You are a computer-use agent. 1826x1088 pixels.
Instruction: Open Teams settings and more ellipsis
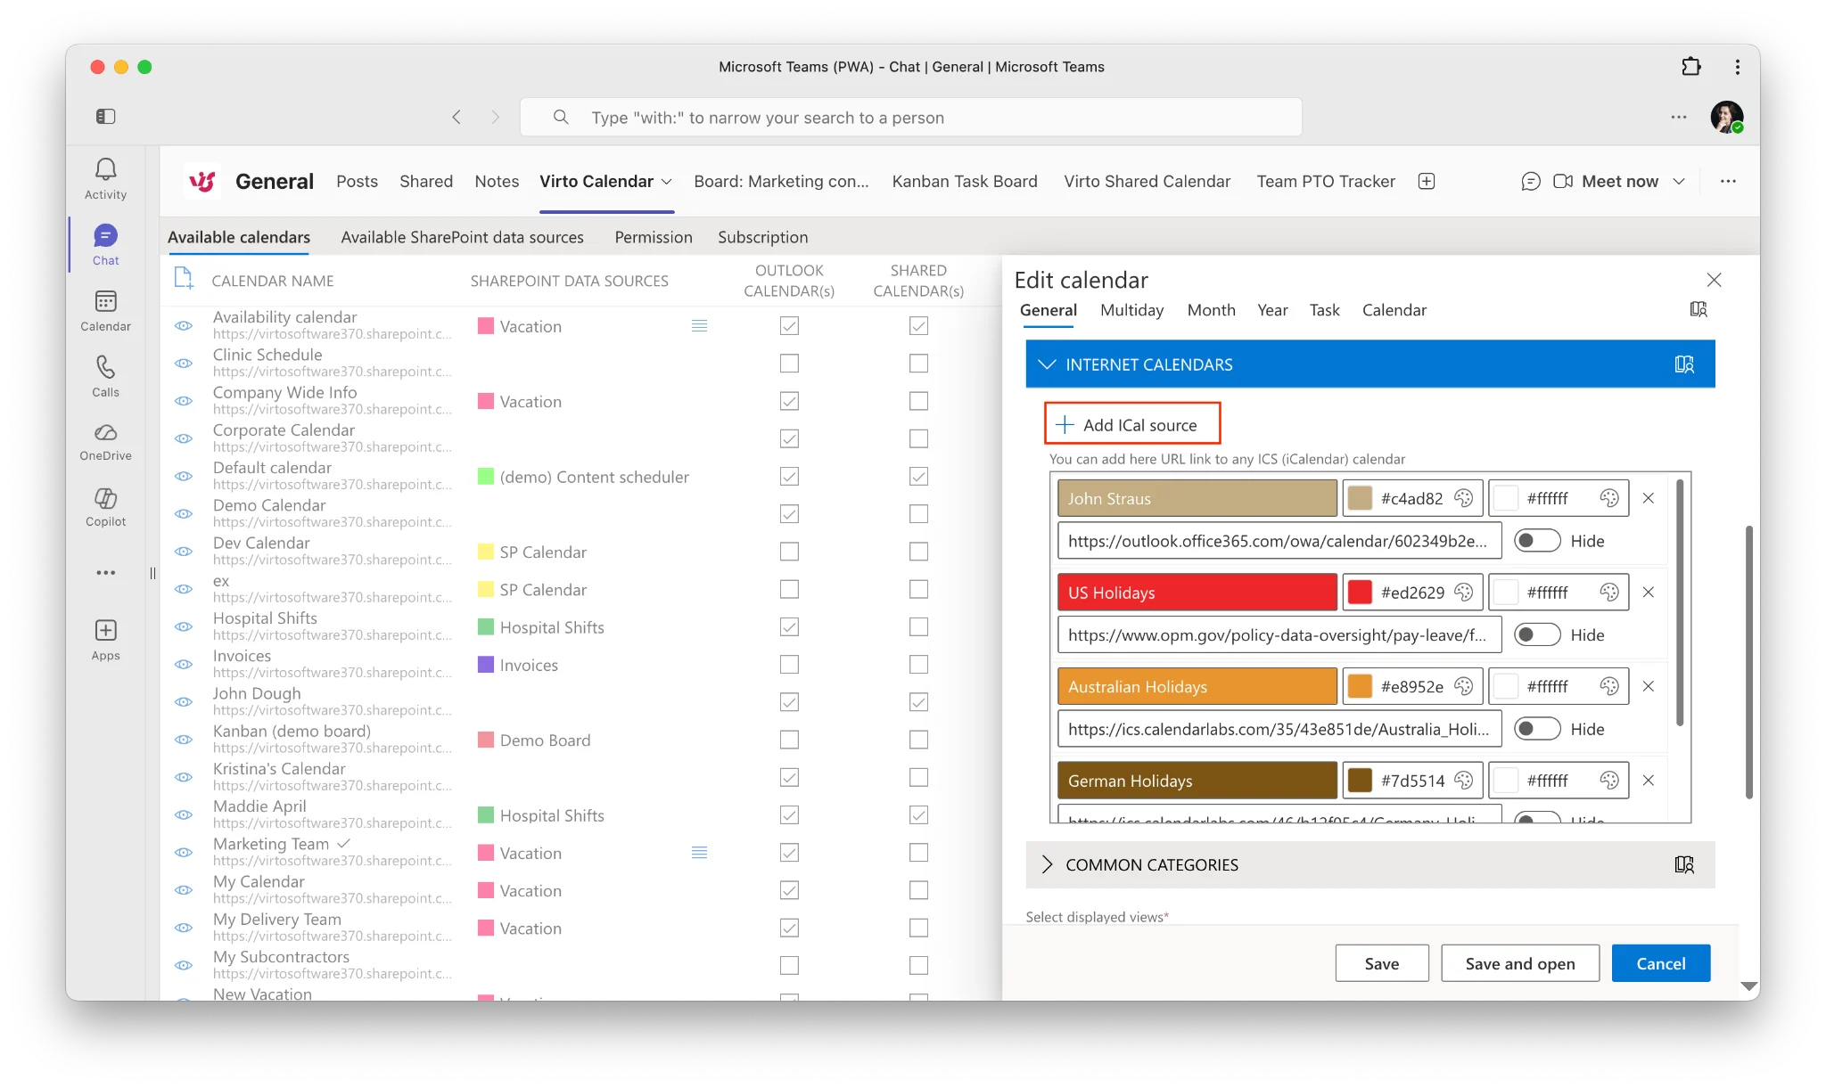pos(1679,117)
